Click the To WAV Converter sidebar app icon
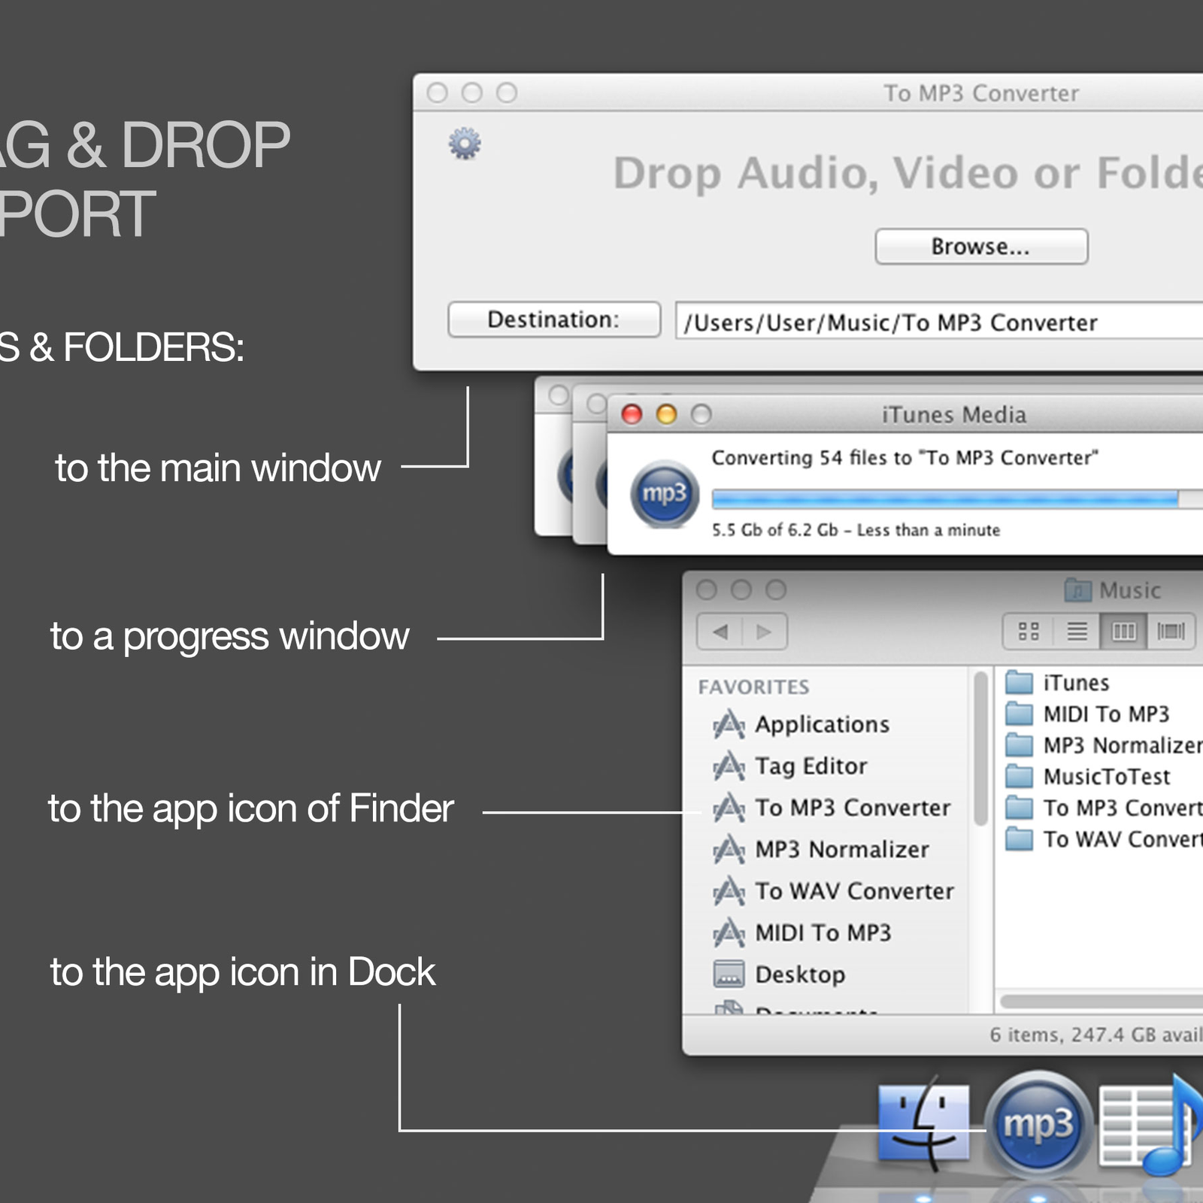Screen dimensions: 1203x1203 [729, 892]
